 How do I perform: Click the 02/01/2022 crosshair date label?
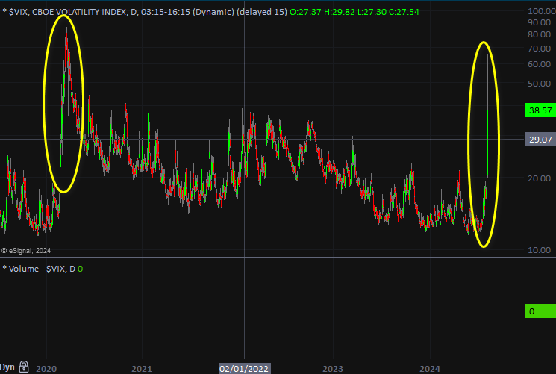[244, 369]
